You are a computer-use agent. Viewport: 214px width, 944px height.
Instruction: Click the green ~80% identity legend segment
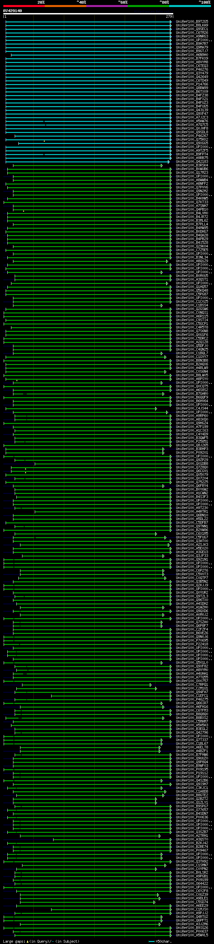point(148,6)
